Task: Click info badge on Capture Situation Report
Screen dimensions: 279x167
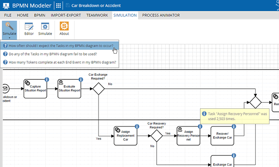Action: coord(47,79)
